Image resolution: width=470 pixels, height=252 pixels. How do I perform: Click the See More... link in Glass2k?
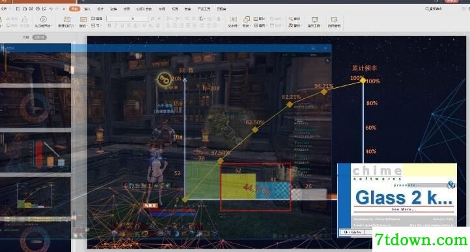404,209
